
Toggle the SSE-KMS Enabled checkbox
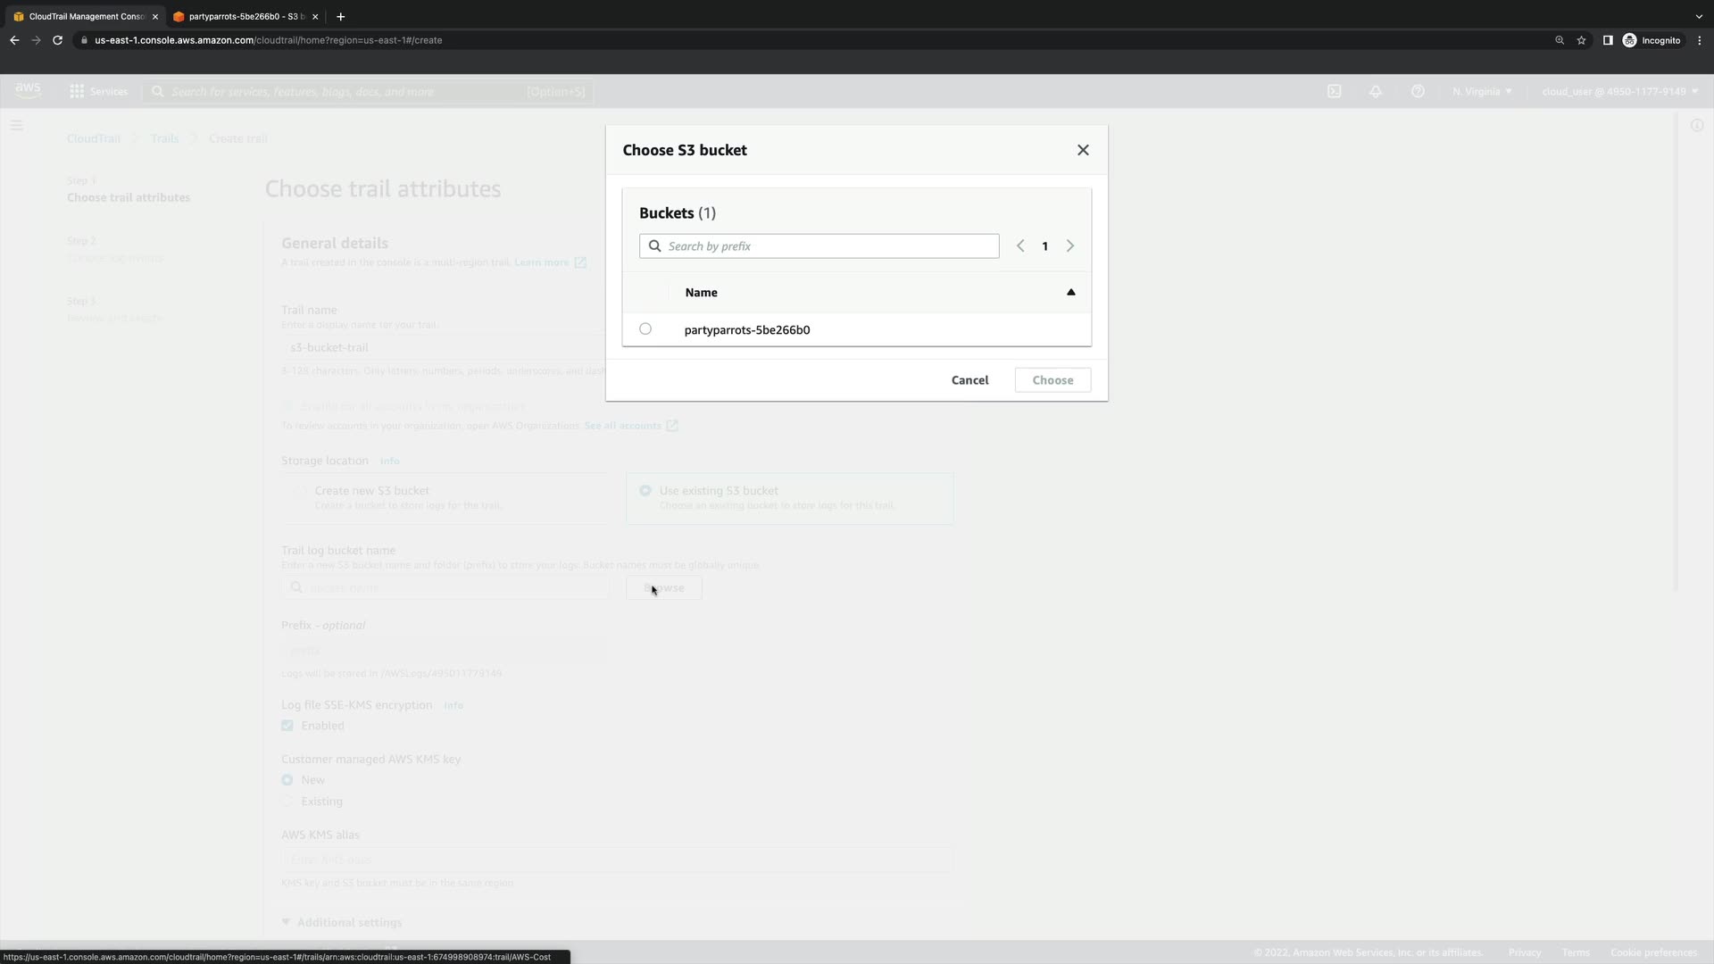click(x=287, y=726)
